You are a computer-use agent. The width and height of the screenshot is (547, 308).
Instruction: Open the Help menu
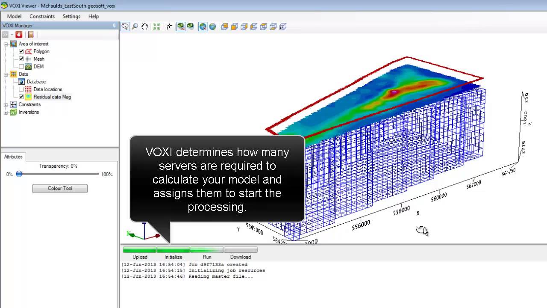tap(94, 16)
